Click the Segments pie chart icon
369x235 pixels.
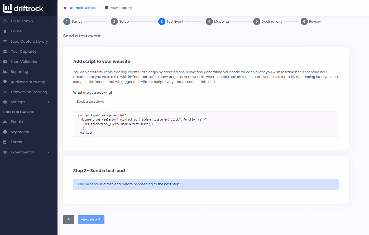click(x=5, y=132)
